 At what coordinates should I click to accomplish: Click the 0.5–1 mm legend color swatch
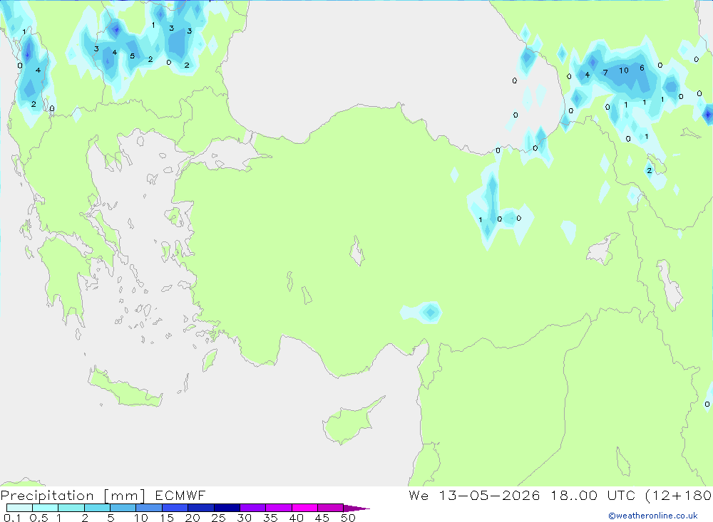[46, 508]
